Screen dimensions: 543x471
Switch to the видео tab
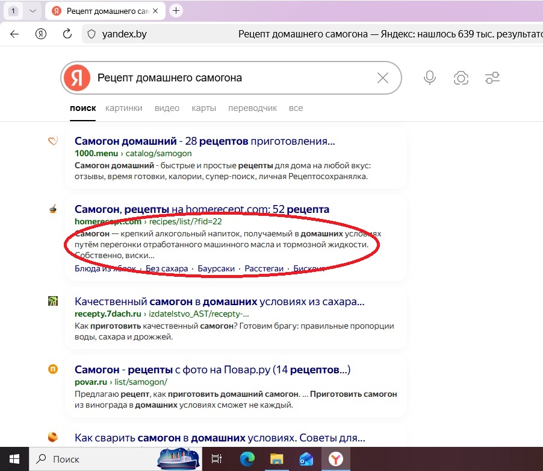[167, 108]
